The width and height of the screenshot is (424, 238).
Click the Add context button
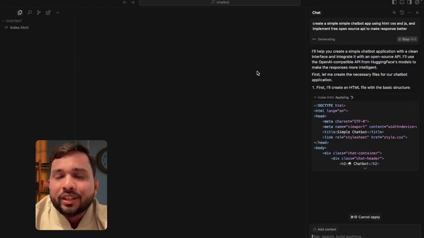(325, 230)
